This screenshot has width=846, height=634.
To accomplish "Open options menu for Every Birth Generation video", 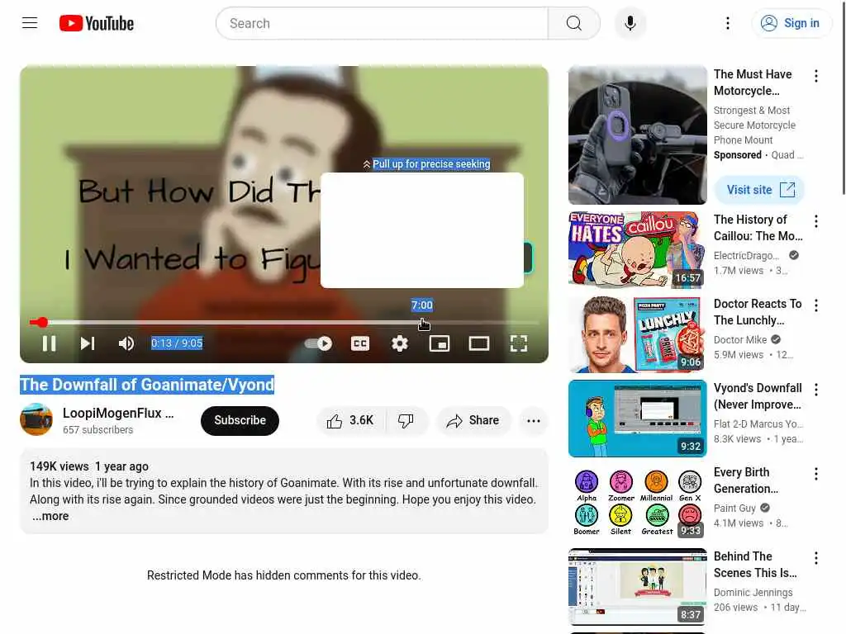I will pos(815,473).
